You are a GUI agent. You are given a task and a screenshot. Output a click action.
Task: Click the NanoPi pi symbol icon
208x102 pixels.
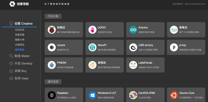pyautogui.click(x=92, y=47)
